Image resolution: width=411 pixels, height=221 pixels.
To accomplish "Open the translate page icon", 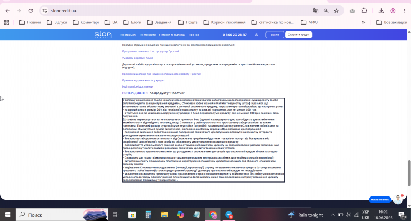I will click(x=316, y=11).
